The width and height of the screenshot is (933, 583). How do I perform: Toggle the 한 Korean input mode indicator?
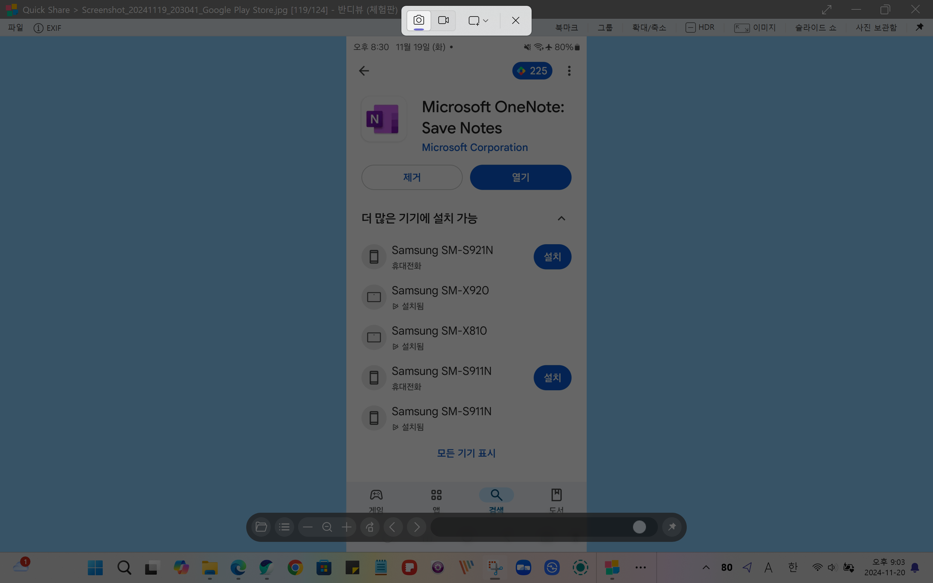click(793, 567)
